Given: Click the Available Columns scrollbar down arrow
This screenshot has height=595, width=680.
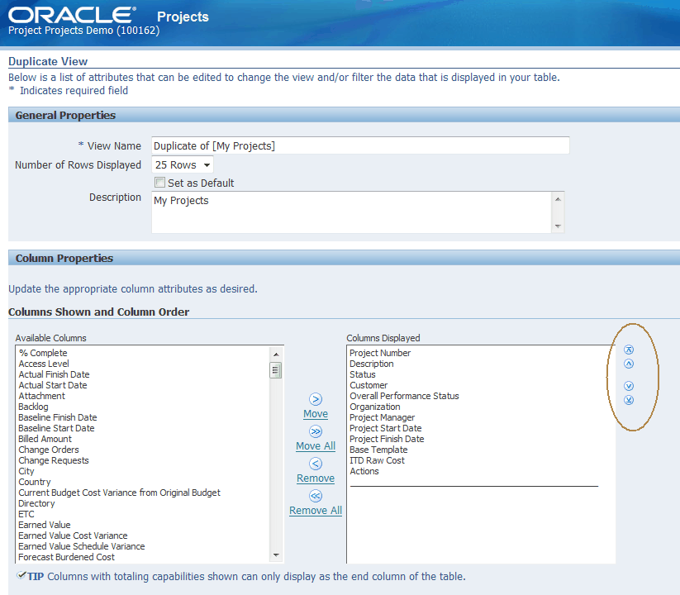Looking at the screenshot, I should tap(277, 554).
